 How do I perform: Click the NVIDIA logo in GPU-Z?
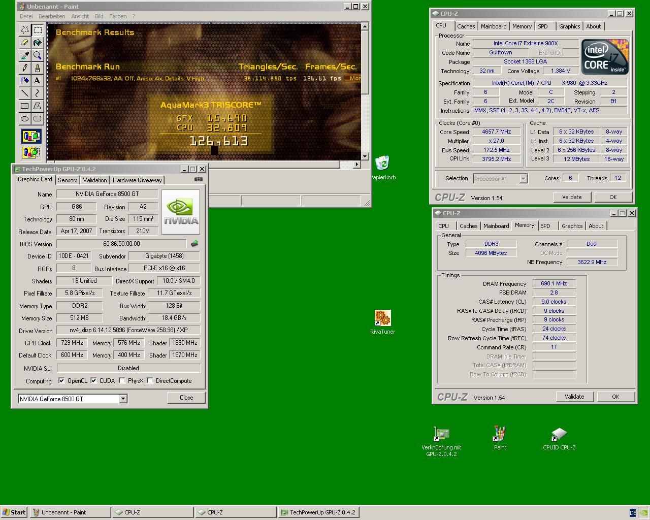(181, 212)
